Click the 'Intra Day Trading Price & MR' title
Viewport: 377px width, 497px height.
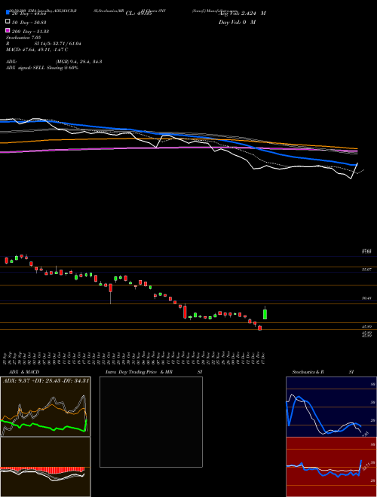coord(139,372)
